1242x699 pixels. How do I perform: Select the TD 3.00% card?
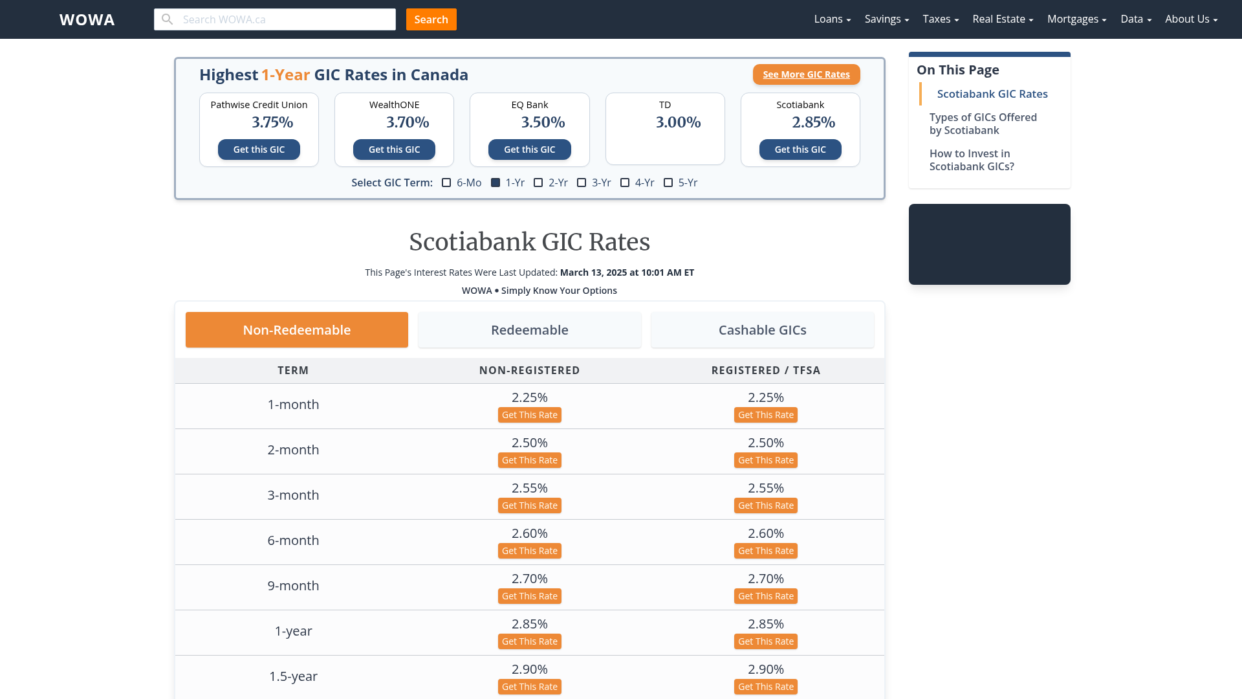[665, 129]
